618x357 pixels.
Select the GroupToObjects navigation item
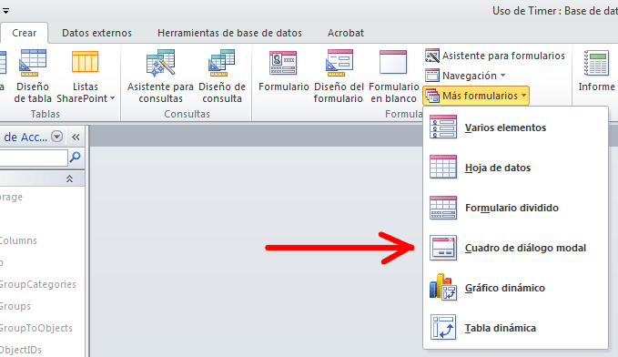click(36, 328)
